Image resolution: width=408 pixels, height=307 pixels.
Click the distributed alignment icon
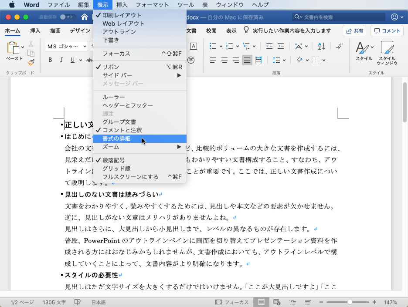[258, 60]
